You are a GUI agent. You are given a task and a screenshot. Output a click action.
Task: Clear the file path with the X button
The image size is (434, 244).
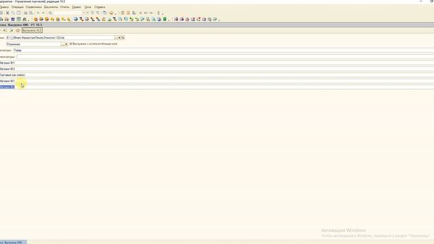pos(119,38)
